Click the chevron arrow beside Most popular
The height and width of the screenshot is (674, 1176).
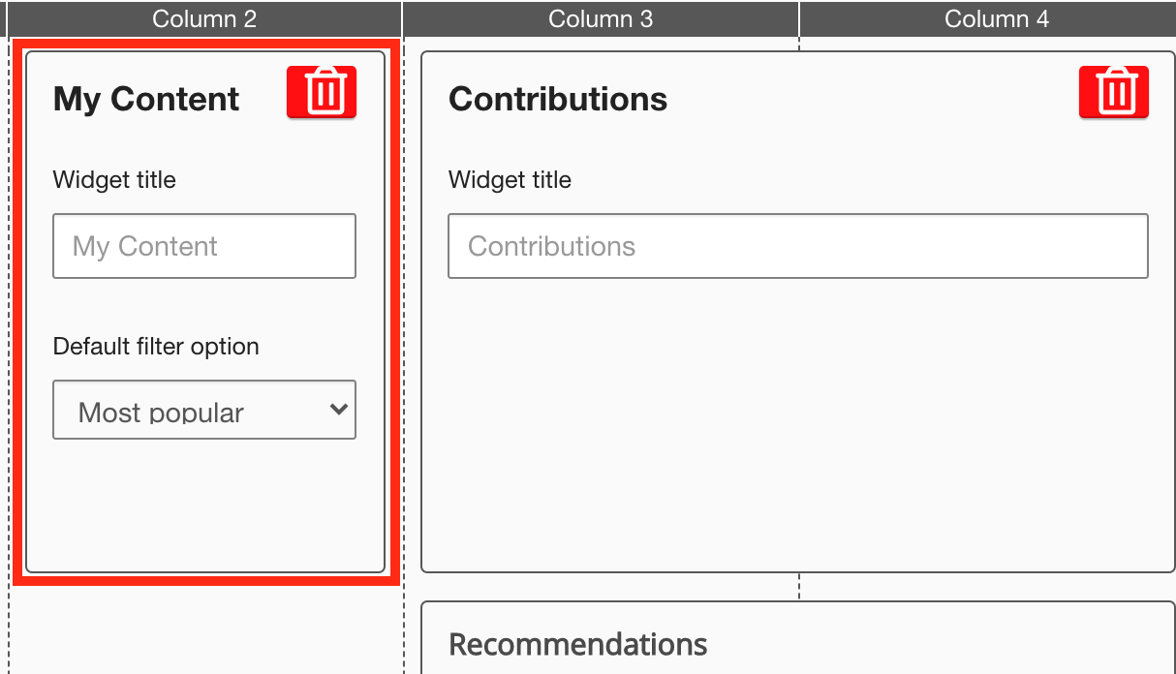(x=338, y=410)
